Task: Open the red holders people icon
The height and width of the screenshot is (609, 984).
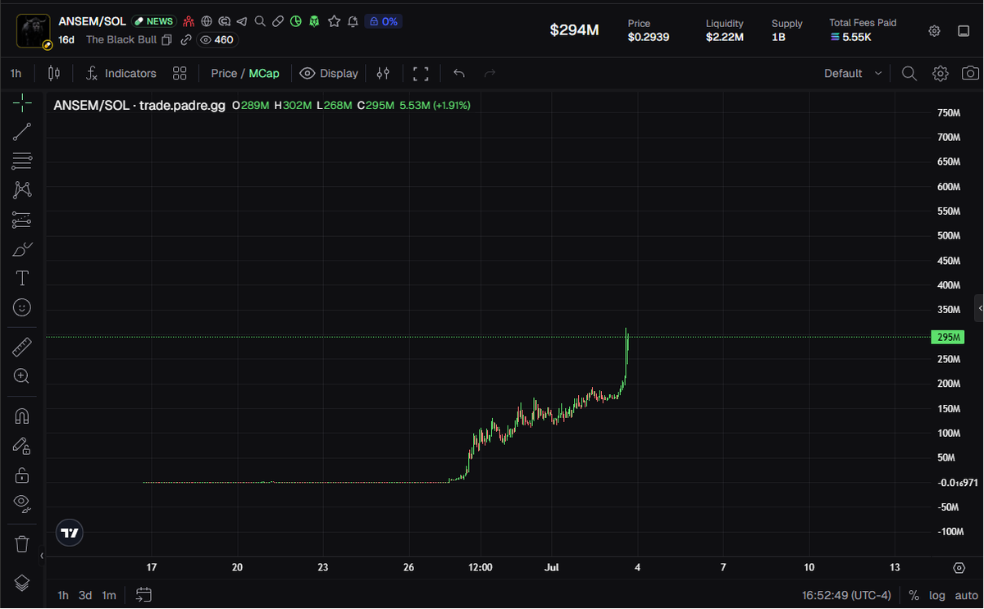Action: [189, 21]
